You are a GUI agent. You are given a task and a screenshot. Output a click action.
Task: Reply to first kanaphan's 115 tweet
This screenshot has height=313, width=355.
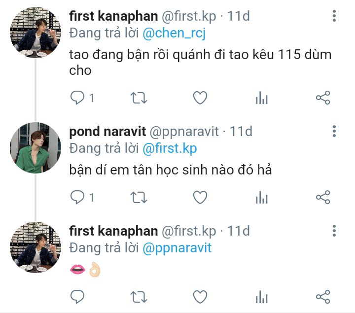pyautogui.click(x=77, y=98)
